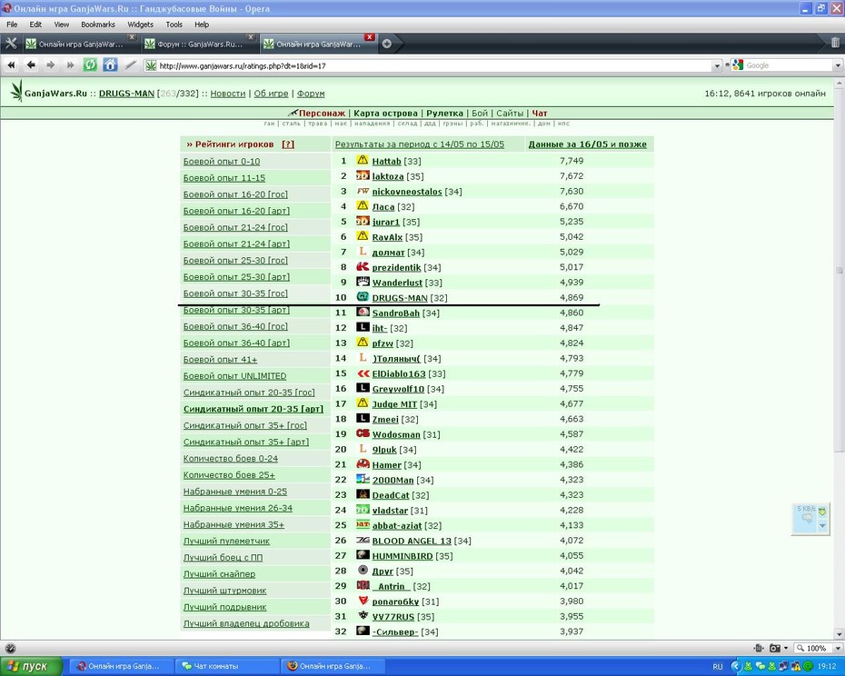Click the syndicate icon next to Hamer

pyautogui.click(x=363, y=463)
